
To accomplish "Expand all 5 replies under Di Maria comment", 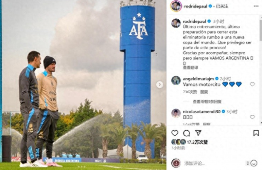I will [207, 101].
